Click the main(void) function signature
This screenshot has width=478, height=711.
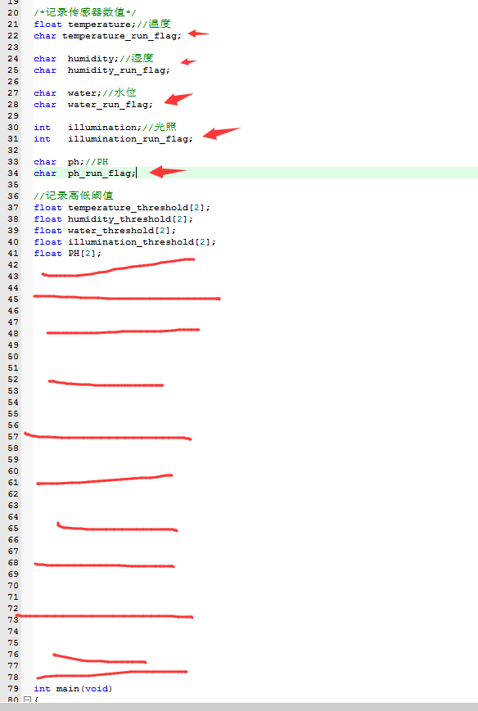(x=84, y=689)
